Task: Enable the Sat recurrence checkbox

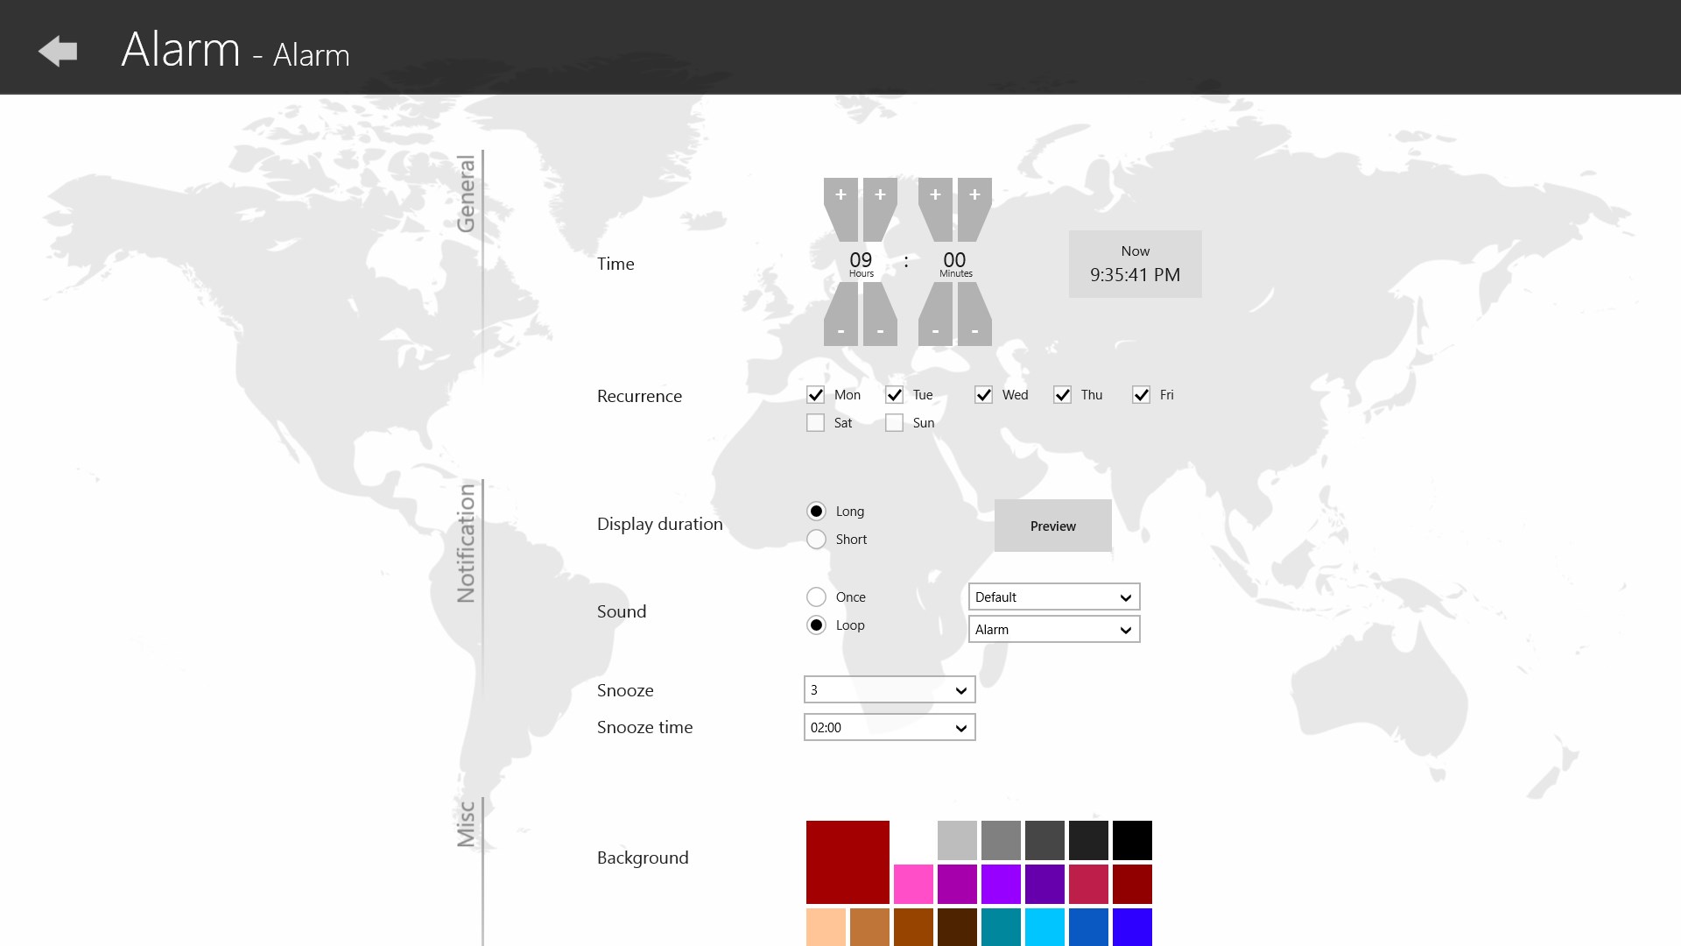Action: pyautogui.click(x=815, y=423)
